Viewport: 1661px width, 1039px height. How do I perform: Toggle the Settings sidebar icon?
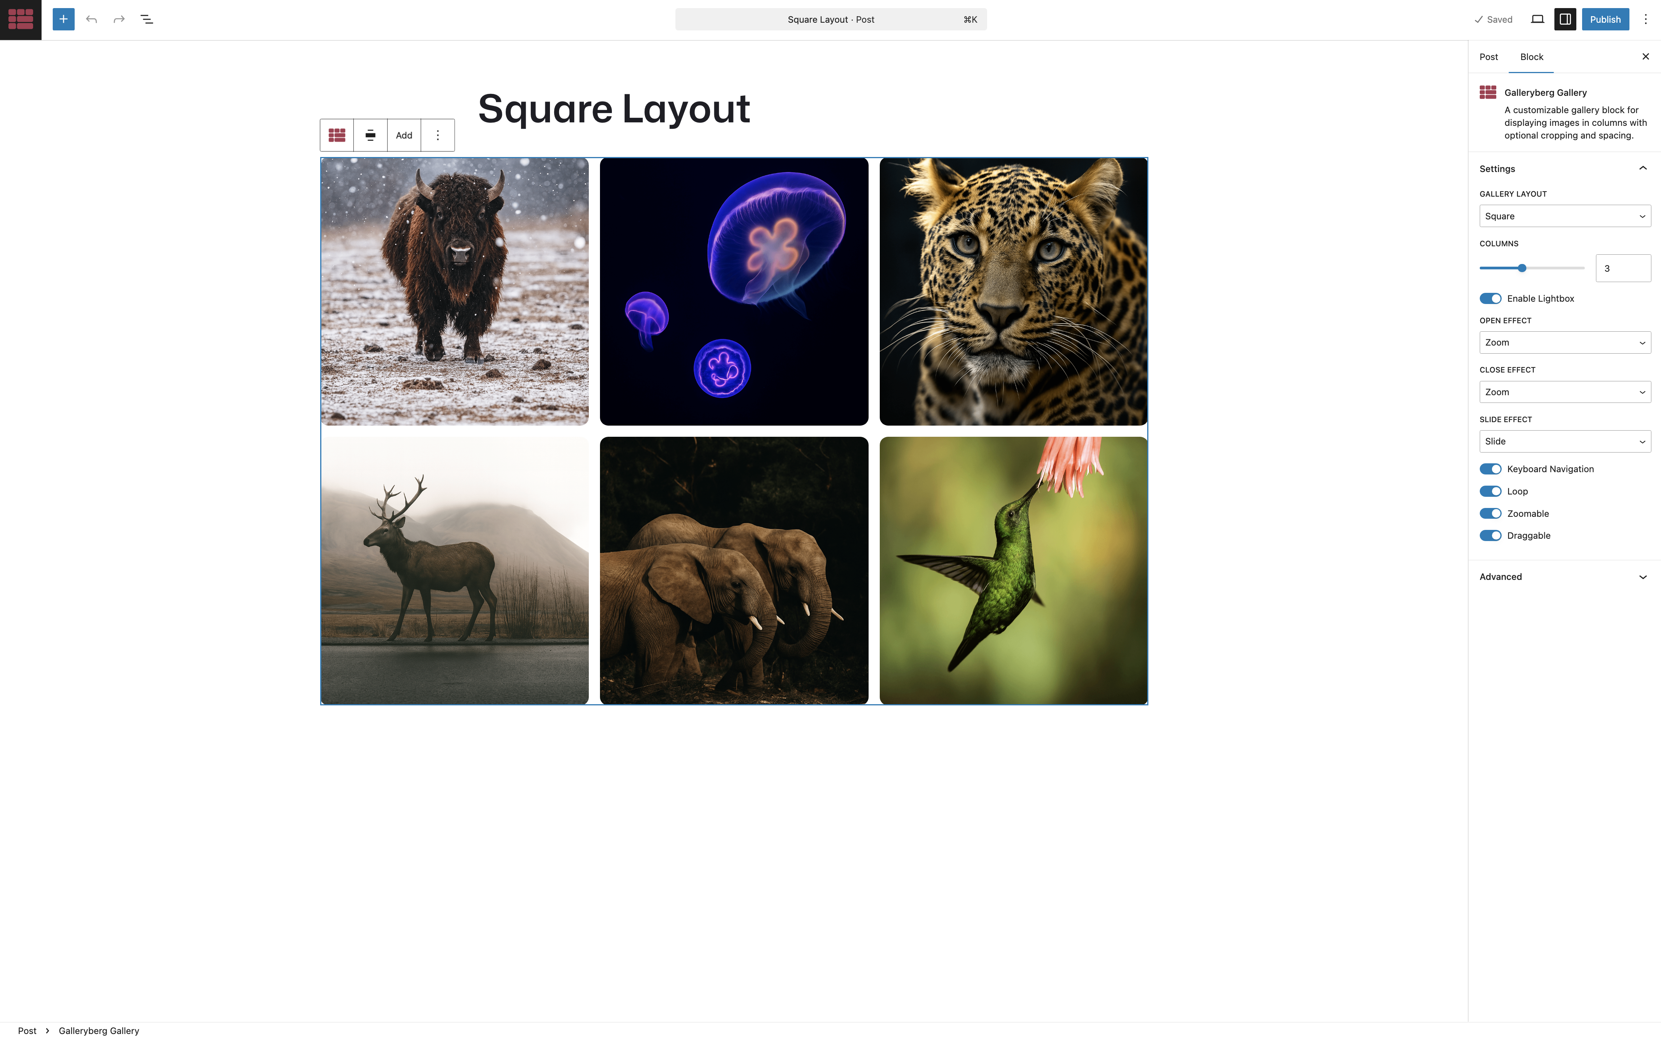tap(1565, 19)
